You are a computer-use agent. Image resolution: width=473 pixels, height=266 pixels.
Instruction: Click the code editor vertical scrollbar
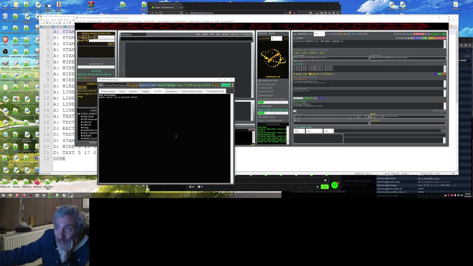point(252,70)
